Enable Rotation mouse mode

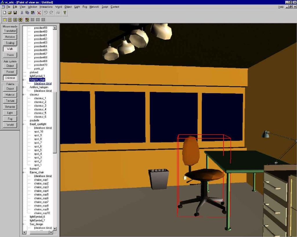(10, 37)
